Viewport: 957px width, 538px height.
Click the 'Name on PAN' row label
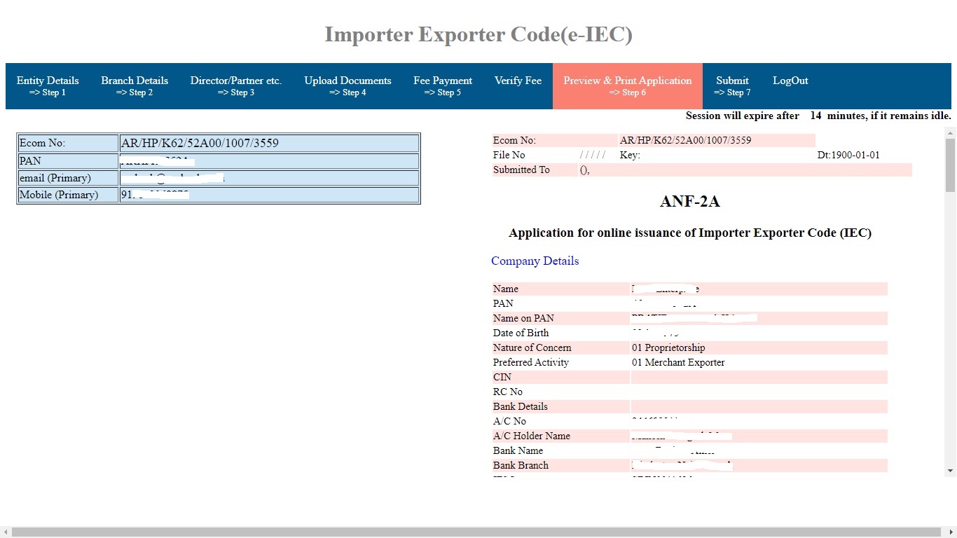[x=523, y=318]
